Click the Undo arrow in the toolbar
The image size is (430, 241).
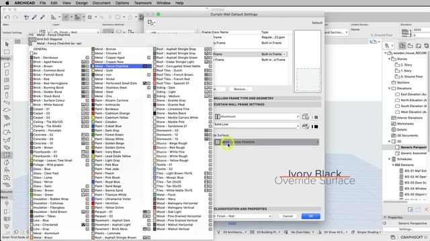[7, 17]
